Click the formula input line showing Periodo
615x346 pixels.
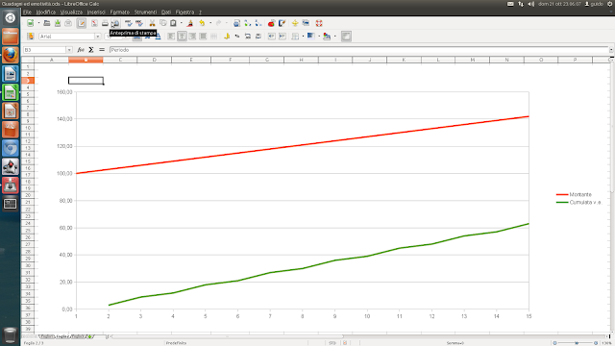click(x=358, y=50)
